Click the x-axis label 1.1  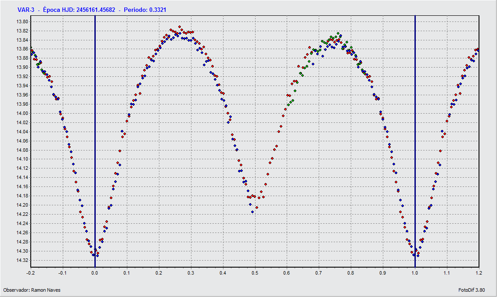point(447,273)
